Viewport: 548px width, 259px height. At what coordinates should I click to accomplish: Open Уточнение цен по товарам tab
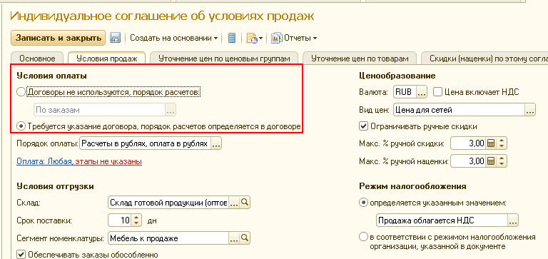(x=360, y=59)
